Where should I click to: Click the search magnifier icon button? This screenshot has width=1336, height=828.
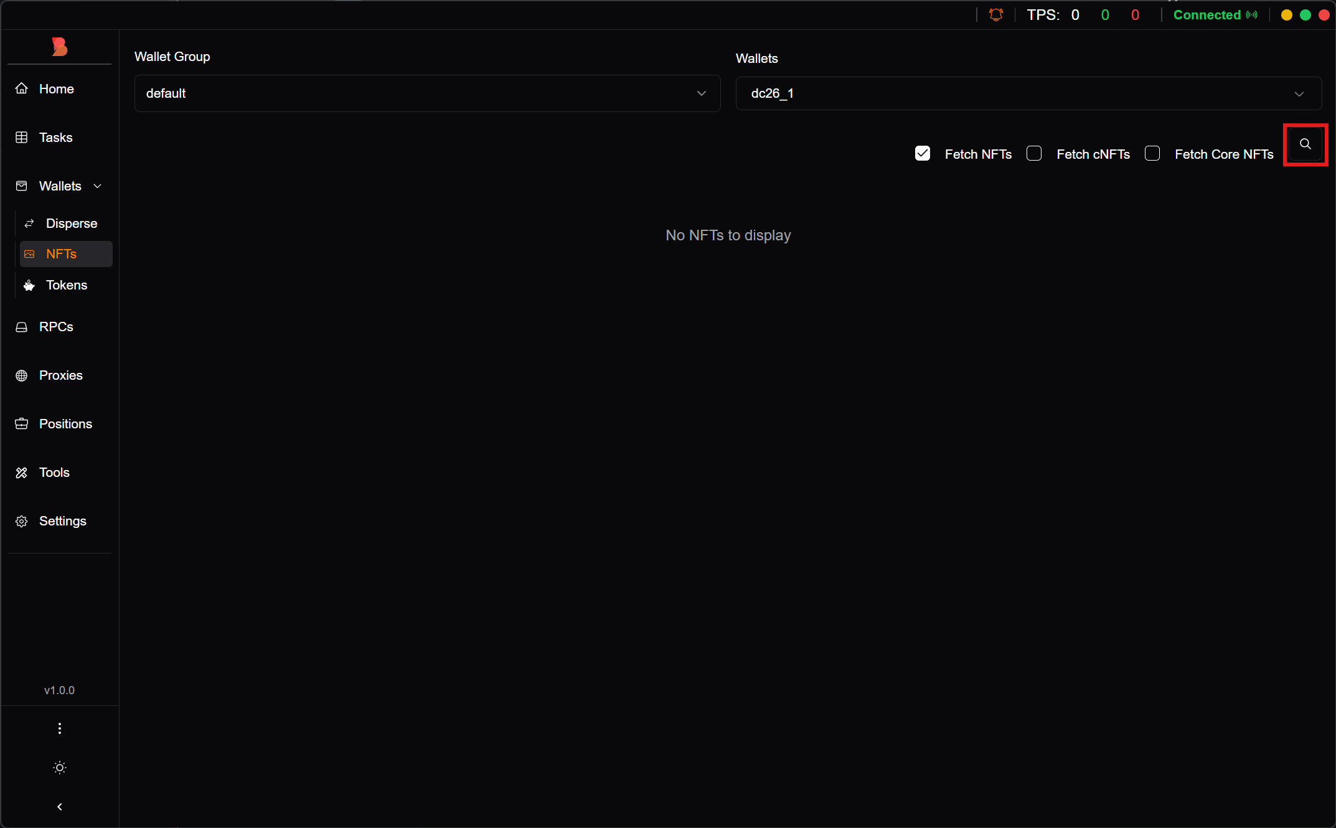pos(1305,144)
